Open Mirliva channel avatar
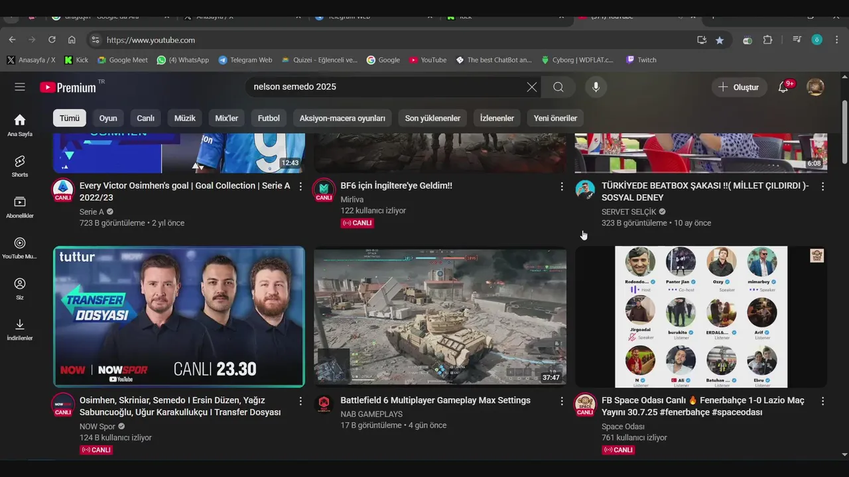849x477 pixels. pos(324,191)
